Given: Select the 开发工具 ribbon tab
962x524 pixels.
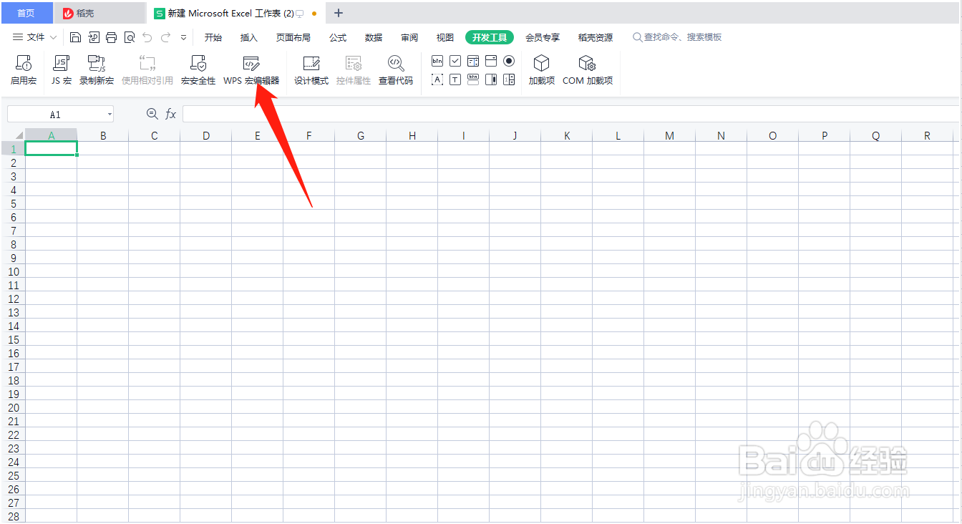Looking at the screenshot, I should coord(490,37).
